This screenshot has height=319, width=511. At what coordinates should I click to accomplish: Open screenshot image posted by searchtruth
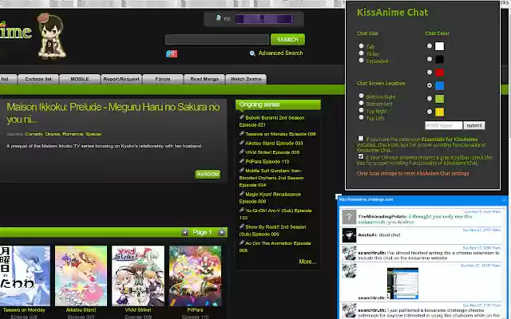(x=402, y=284)
